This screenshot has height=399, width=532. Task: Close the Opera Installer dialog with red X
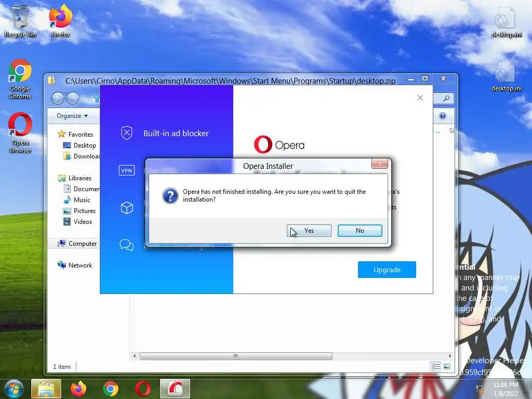(380, 164)
